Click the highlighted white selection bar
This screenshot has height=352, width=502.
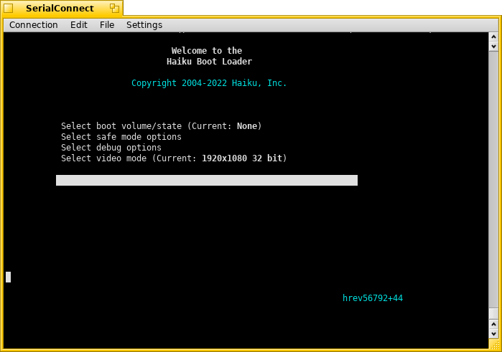click(x=207, y=180)
